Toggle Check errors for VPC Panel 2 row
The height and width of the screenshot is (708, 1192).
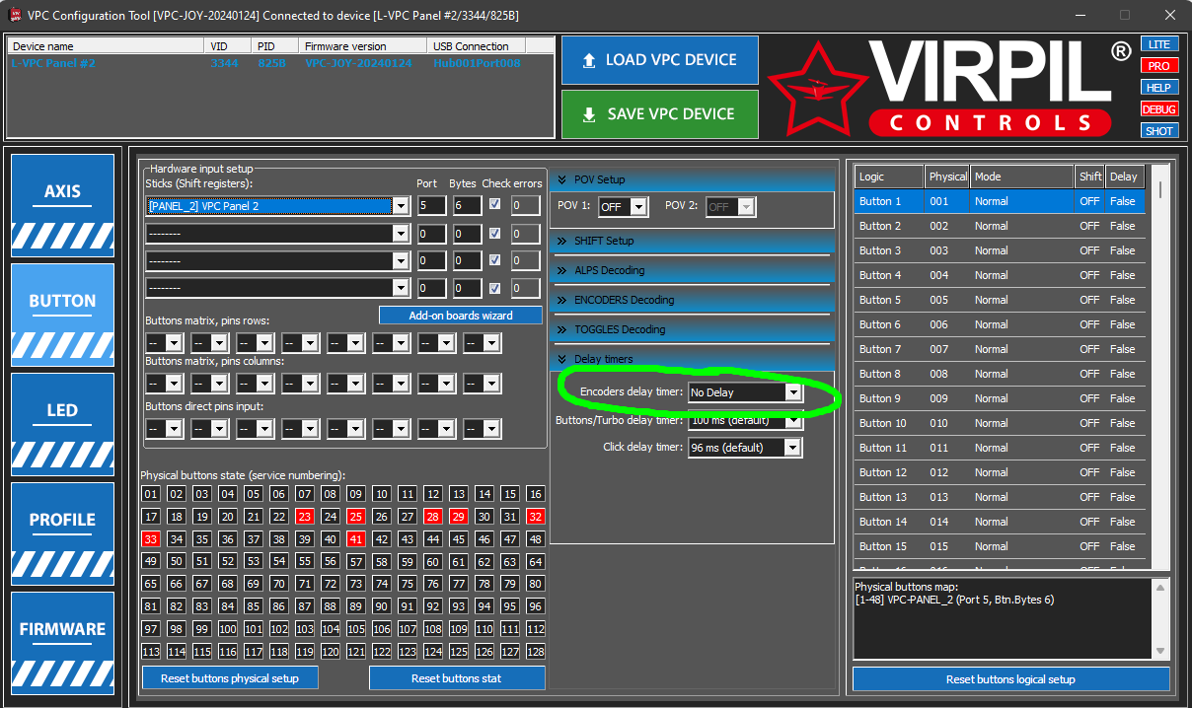coord(495,205)
